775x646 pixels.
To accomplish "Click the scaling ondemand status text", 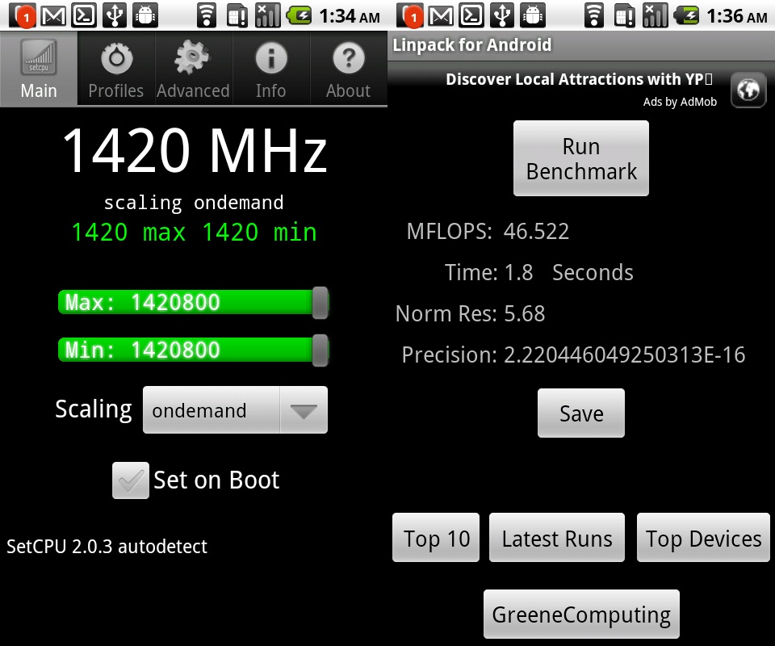I will tap(194, 203).
